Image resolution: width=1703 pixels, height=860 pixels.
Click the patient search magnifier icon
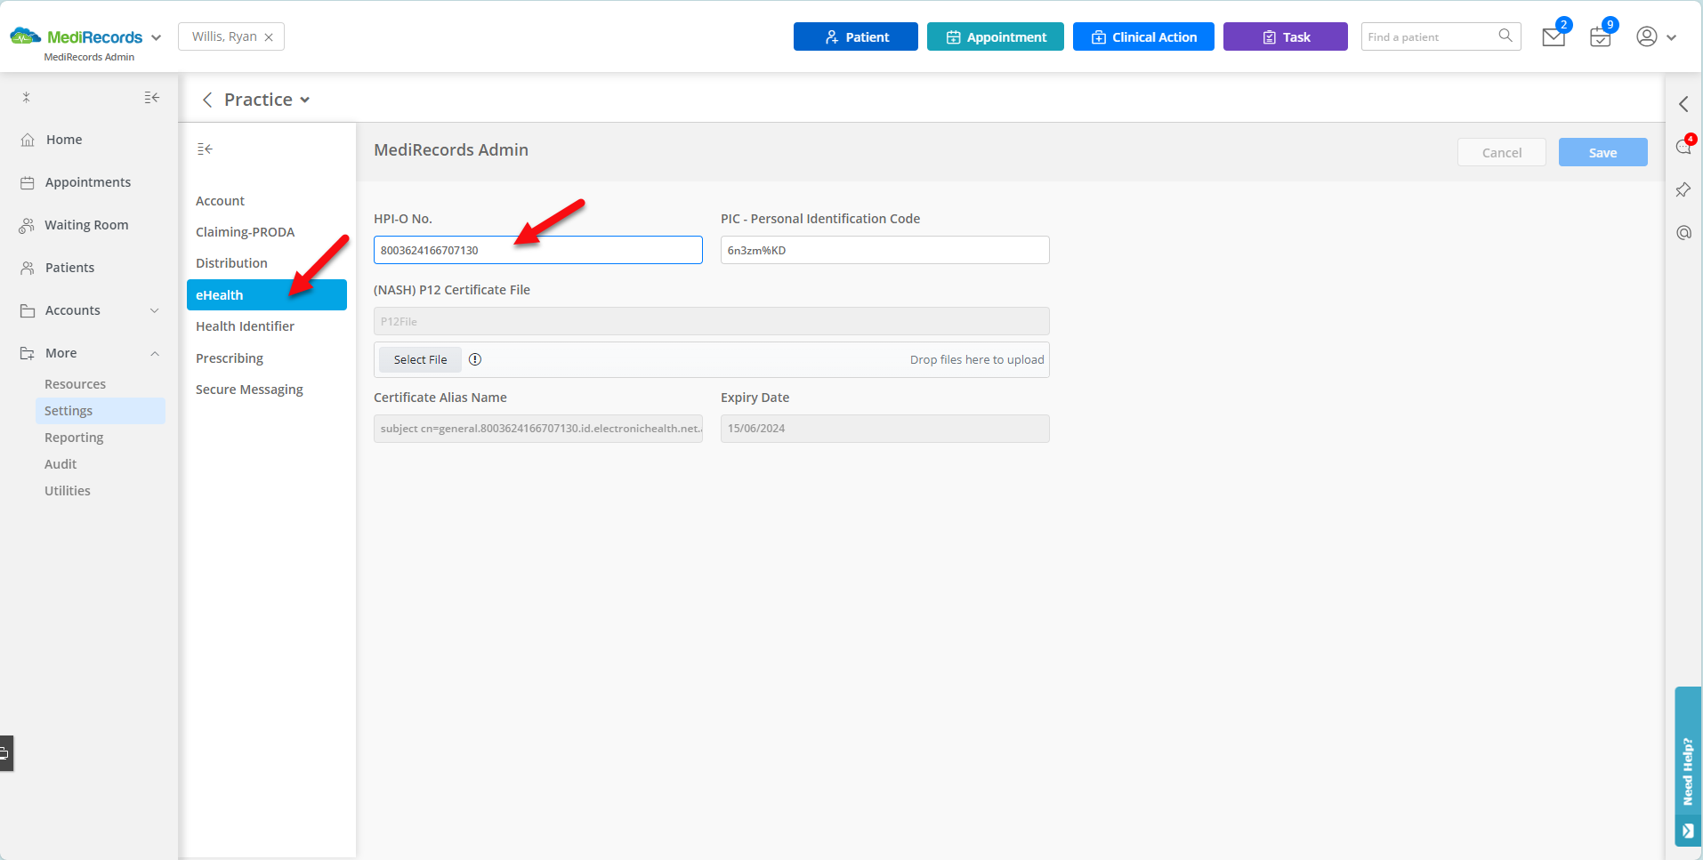1505,36
